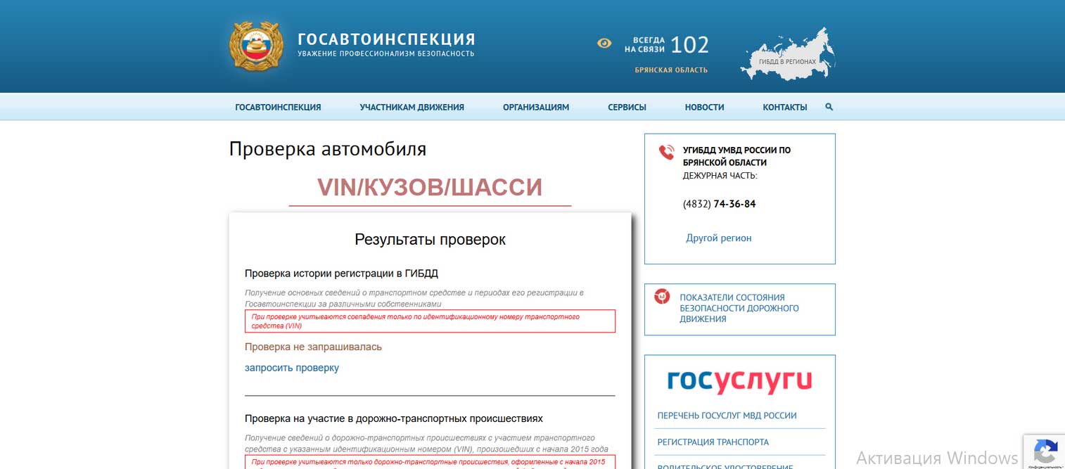Click Проверка истории регистрации в ГИБДД heading
This screenshot has width=1065, height=469.
341,274
